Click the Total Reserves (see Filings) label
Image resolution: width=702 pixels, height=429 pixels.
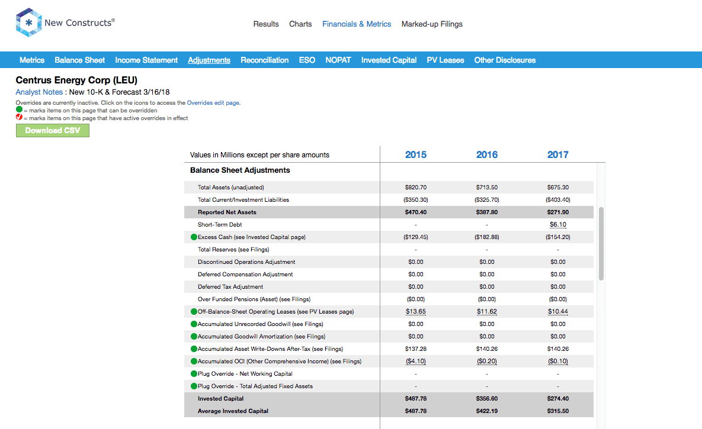[233, 250]
